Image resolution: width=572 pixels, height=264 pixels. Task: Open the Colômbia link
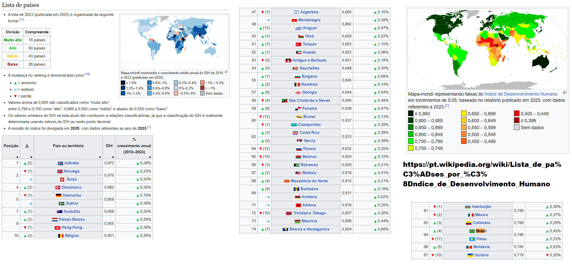tap(481, 223)
